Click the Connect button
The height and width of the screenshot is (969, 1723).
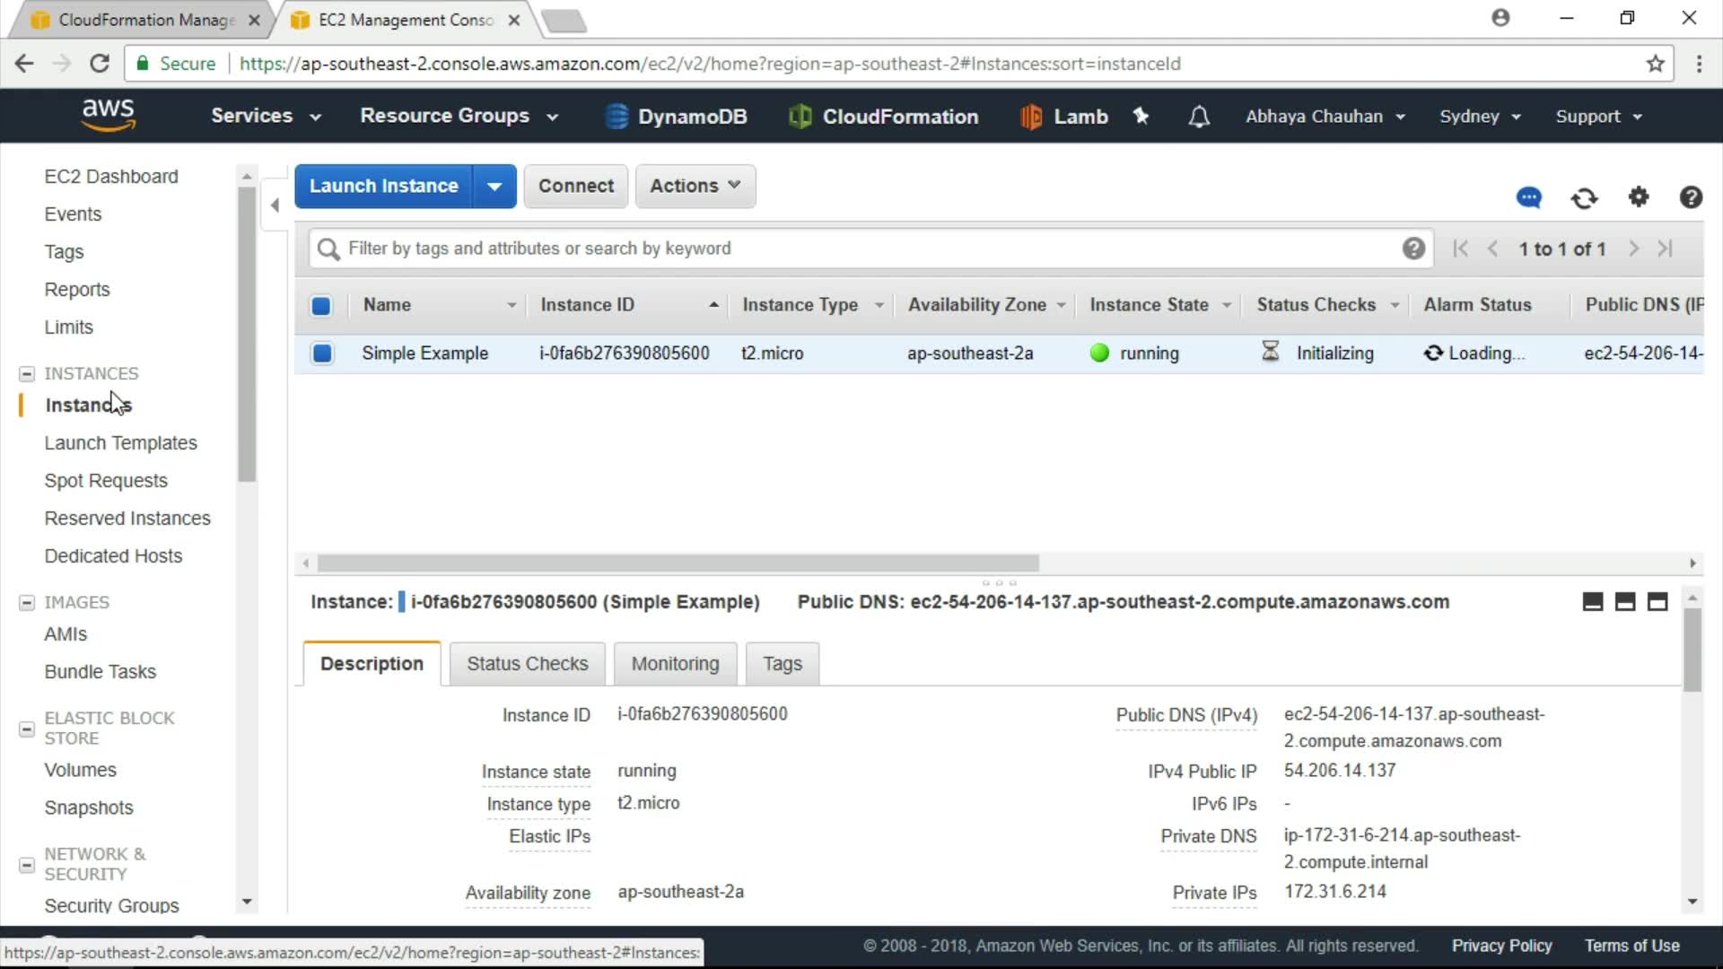coord(575,186)
